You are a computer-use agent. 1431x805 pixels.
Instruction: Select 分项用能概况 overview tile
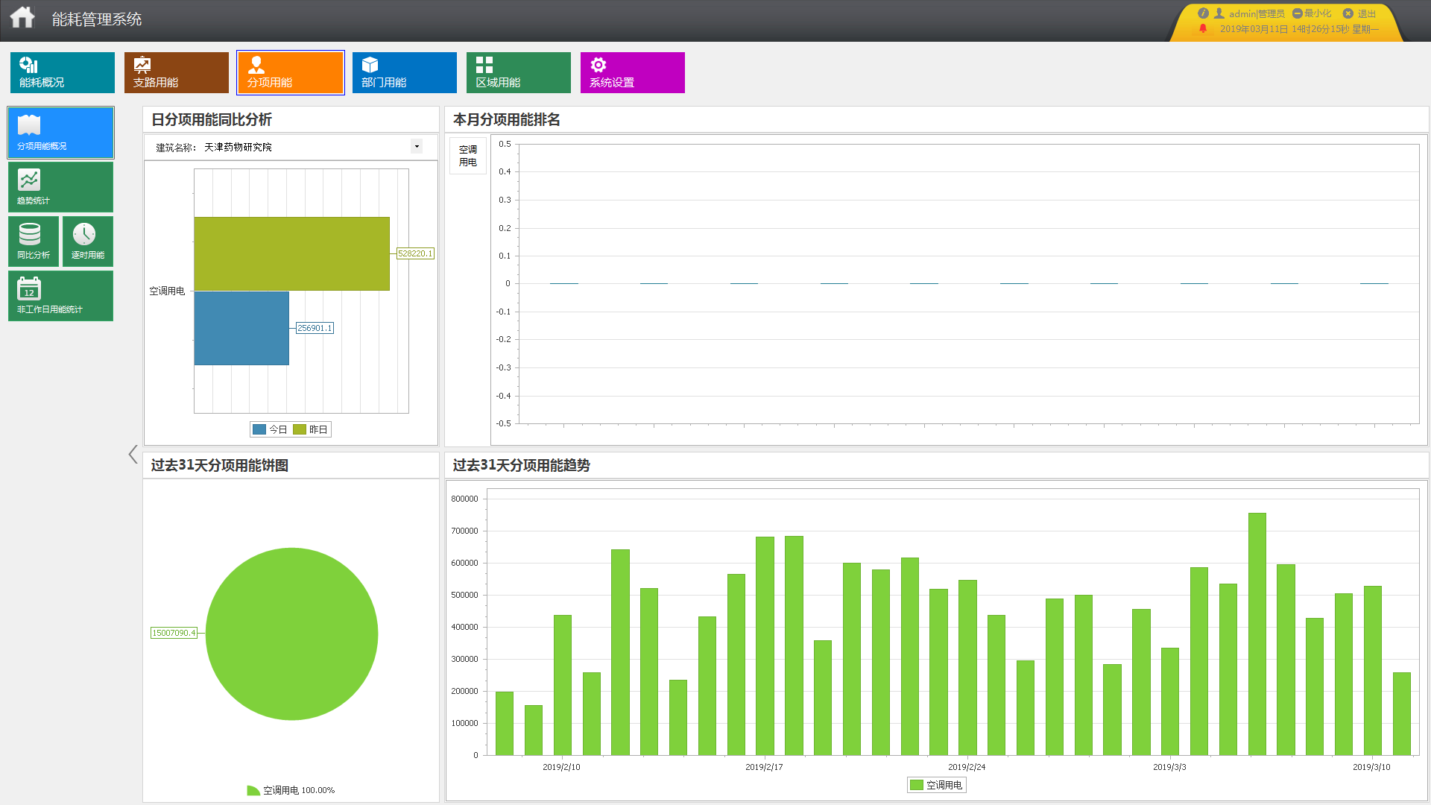(x=60, y=133)
